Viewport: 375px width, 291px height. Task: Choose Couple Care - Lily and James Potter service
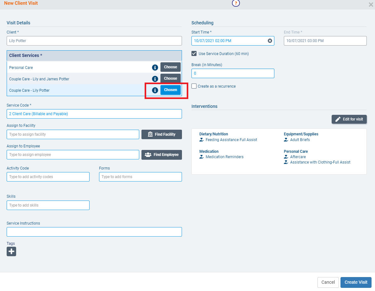pyautogui.click(x=170, y=78)
